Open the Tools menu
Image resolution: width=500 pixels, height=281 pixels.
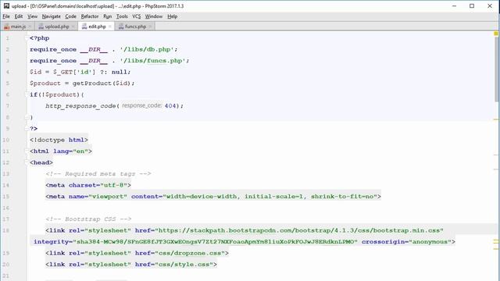click(122, 16)
